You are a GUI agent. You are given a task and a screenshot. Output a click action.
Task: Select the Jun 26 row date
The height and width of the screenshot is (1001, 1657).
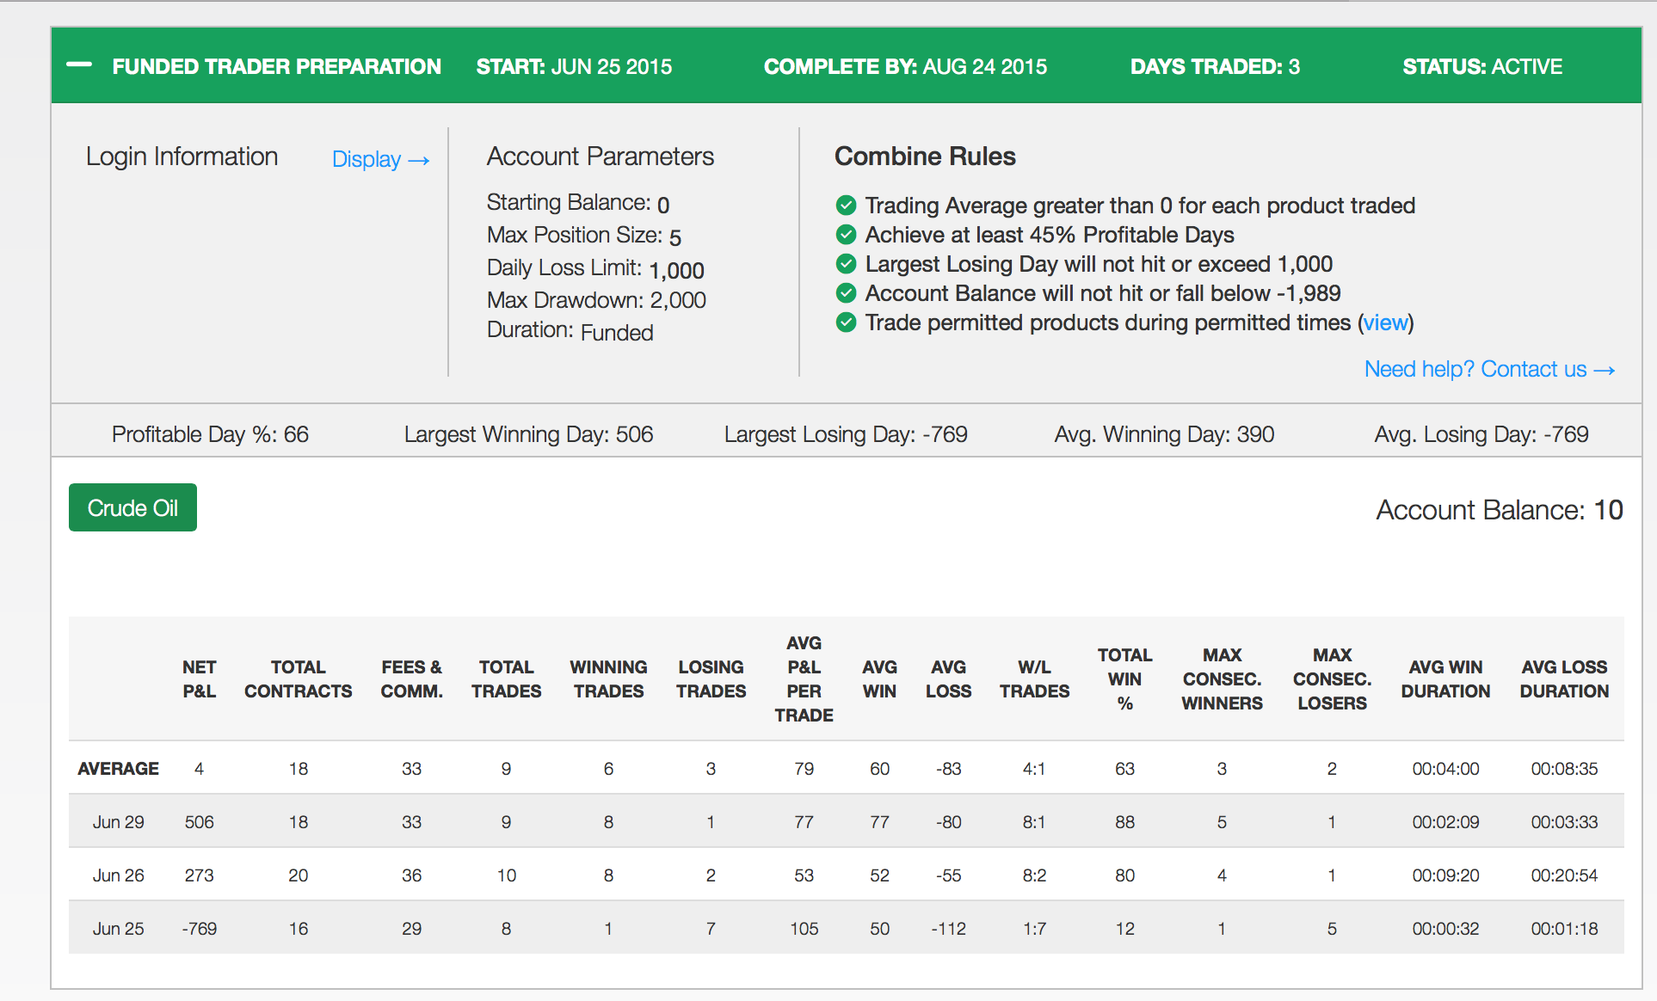(118, 875)
